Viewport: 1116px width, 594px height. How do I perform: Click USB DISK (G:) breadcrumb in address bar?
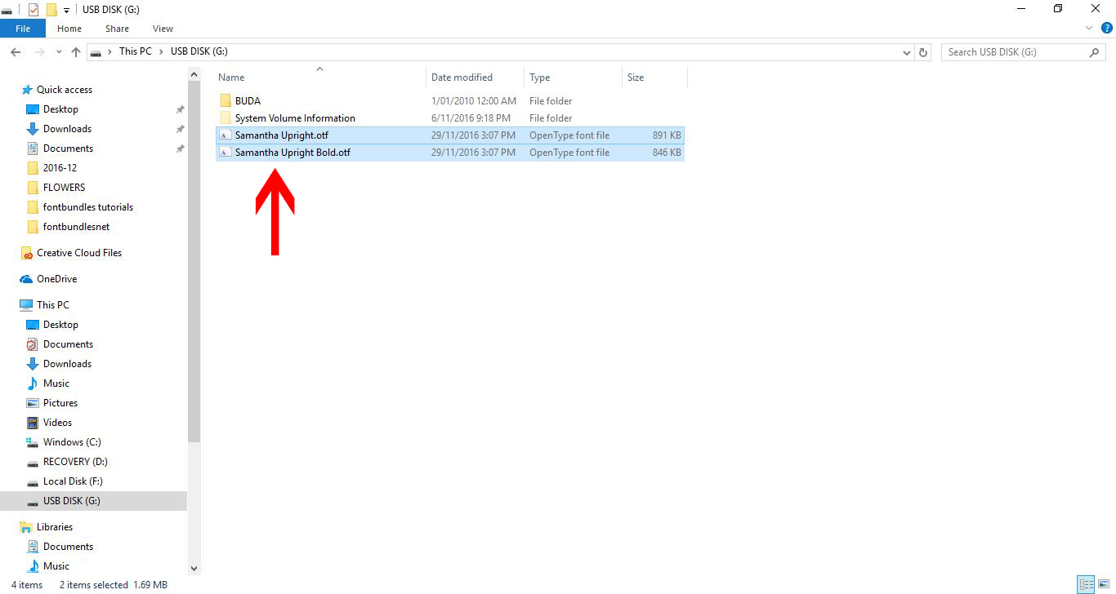199,51
